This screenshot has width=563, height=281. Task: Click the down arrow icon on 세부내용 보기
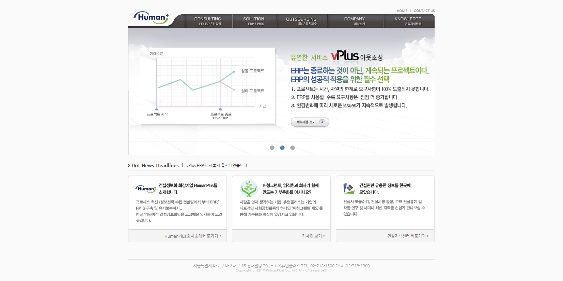coord(322,122)
